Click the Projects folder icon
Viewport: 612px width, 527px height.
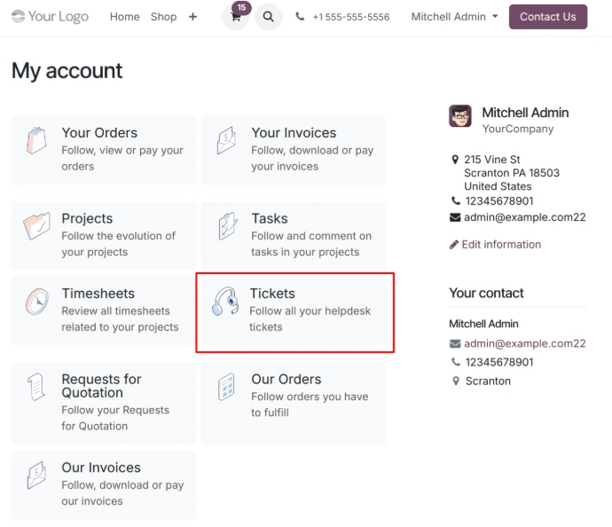coord(37,227)
